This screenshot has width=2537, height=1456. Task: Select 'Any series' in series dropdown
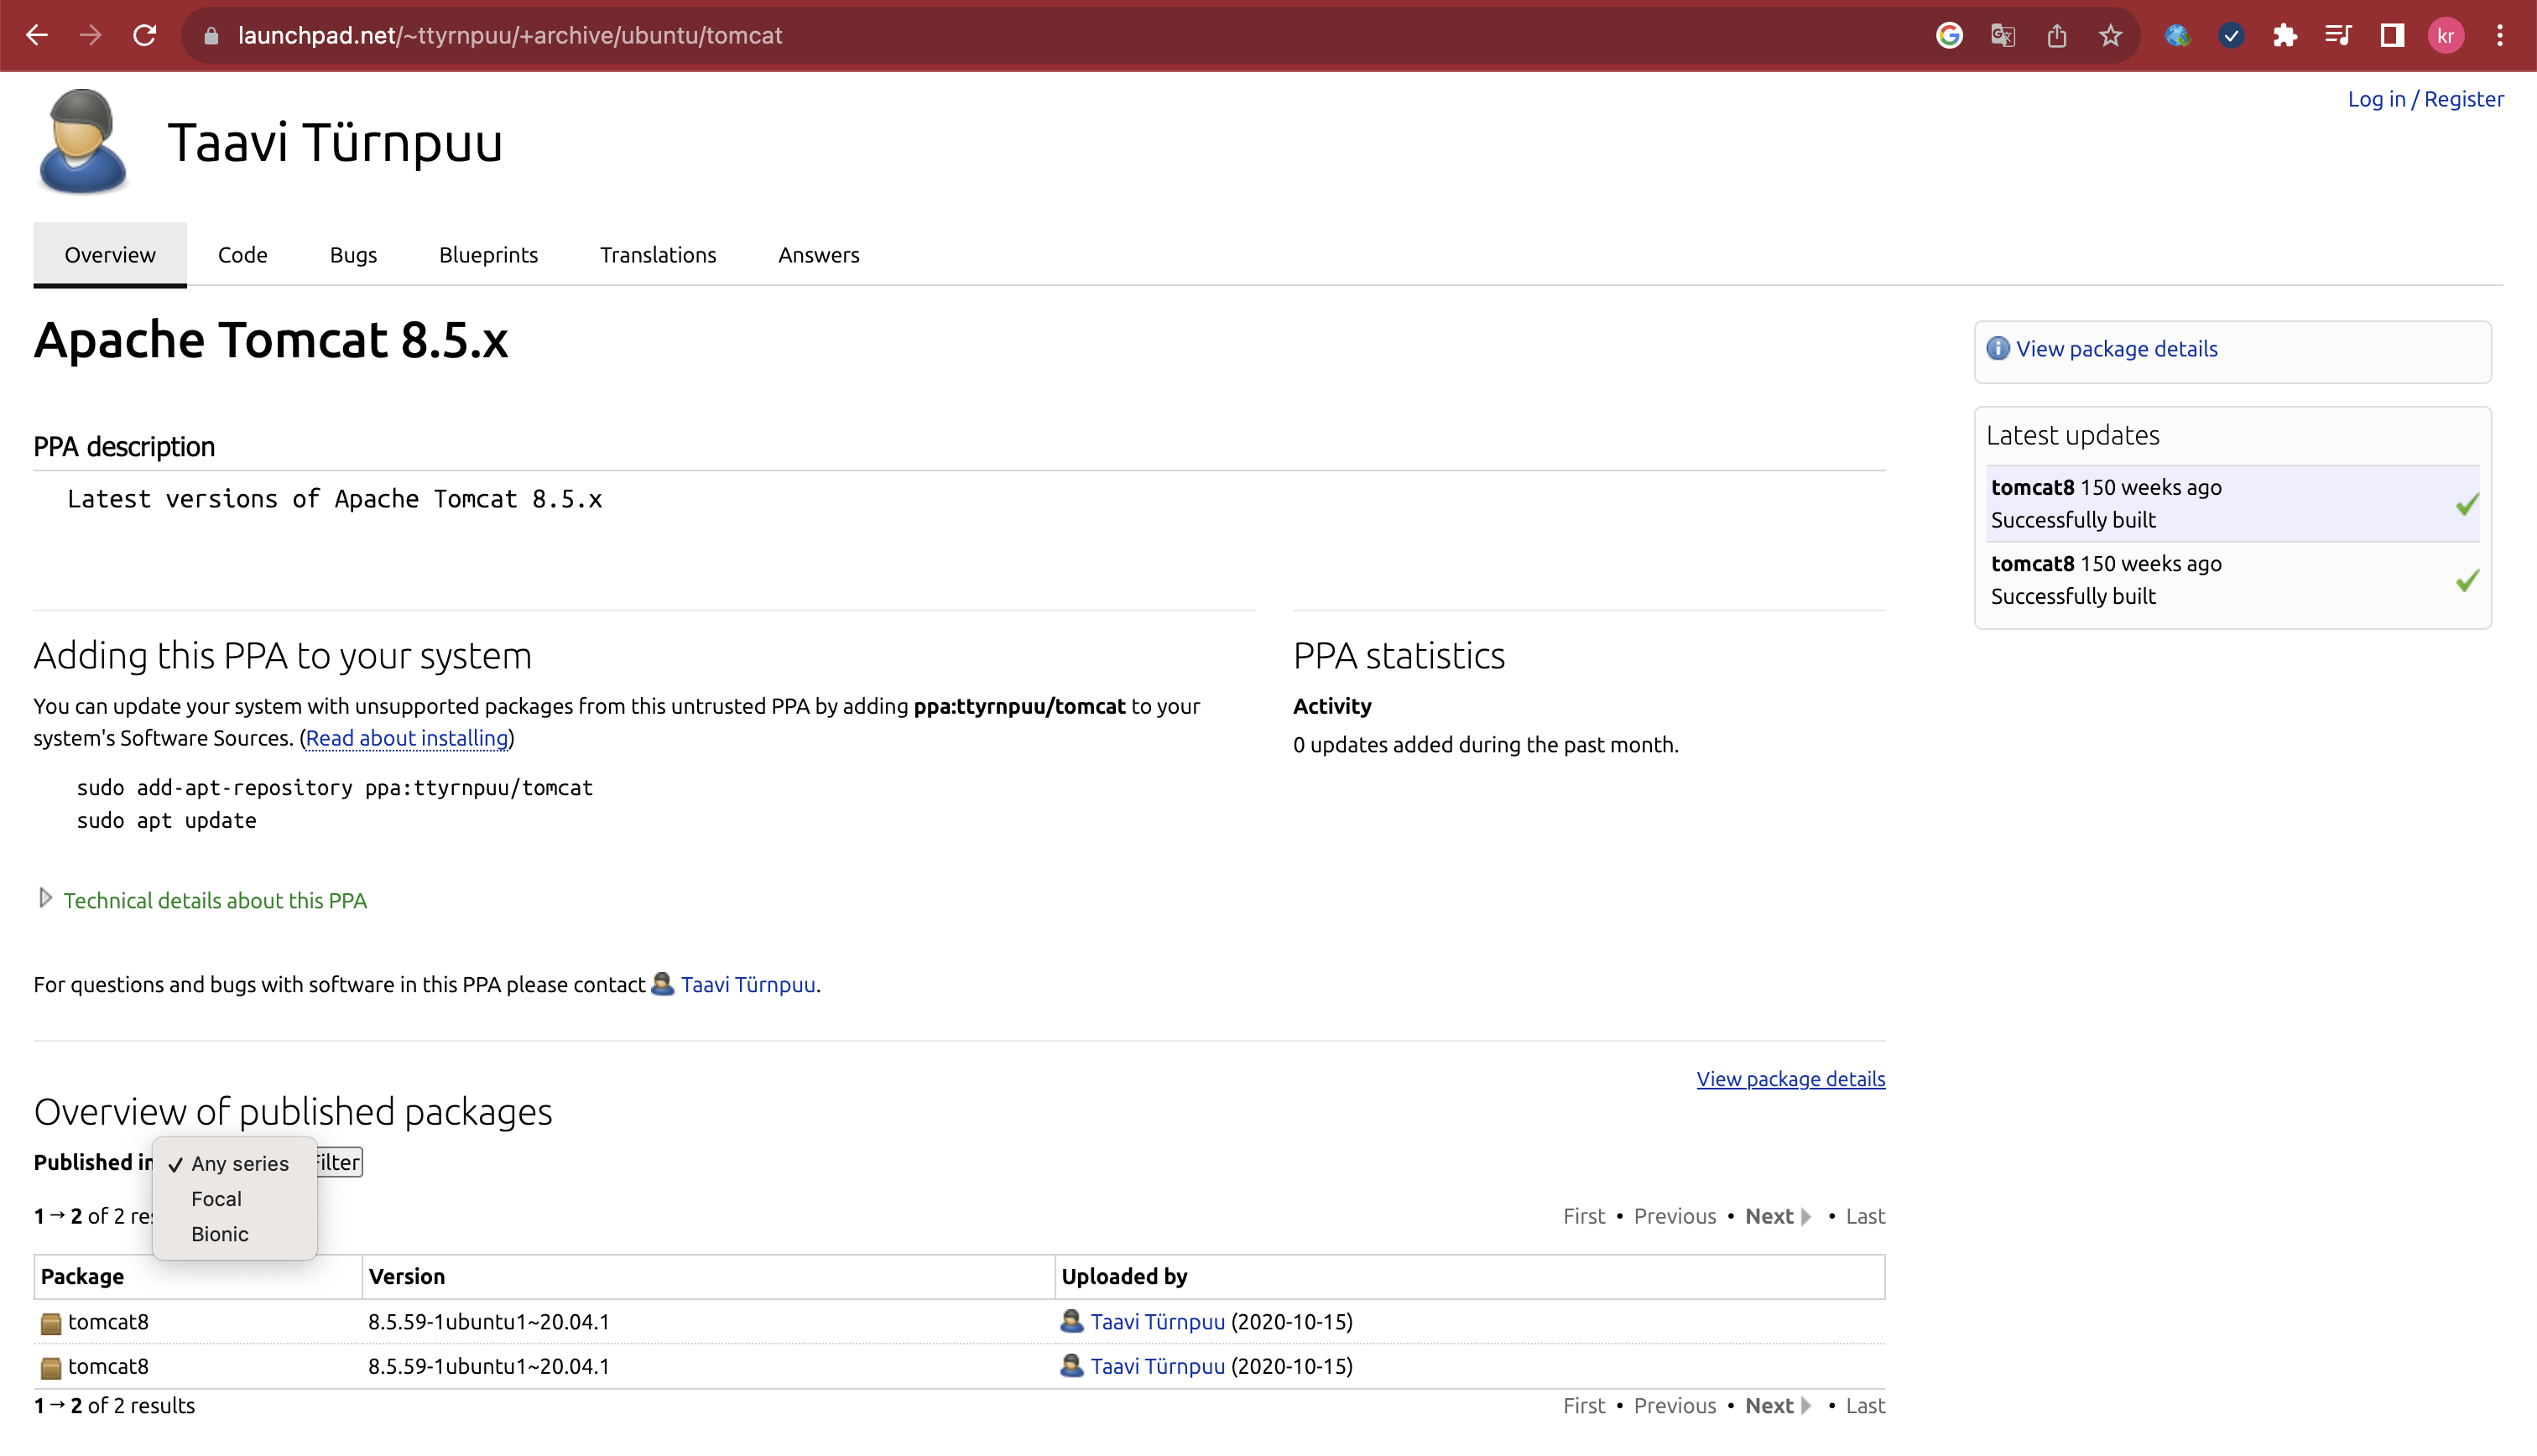point(239,1163)
